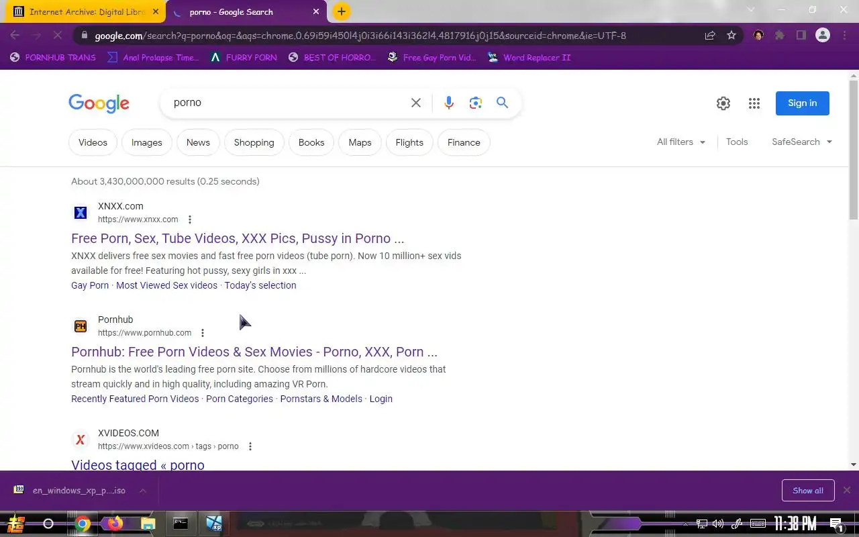Click Show all downloads button
The width and height of the screenshot is (859, 537).
tap(808, 491)
